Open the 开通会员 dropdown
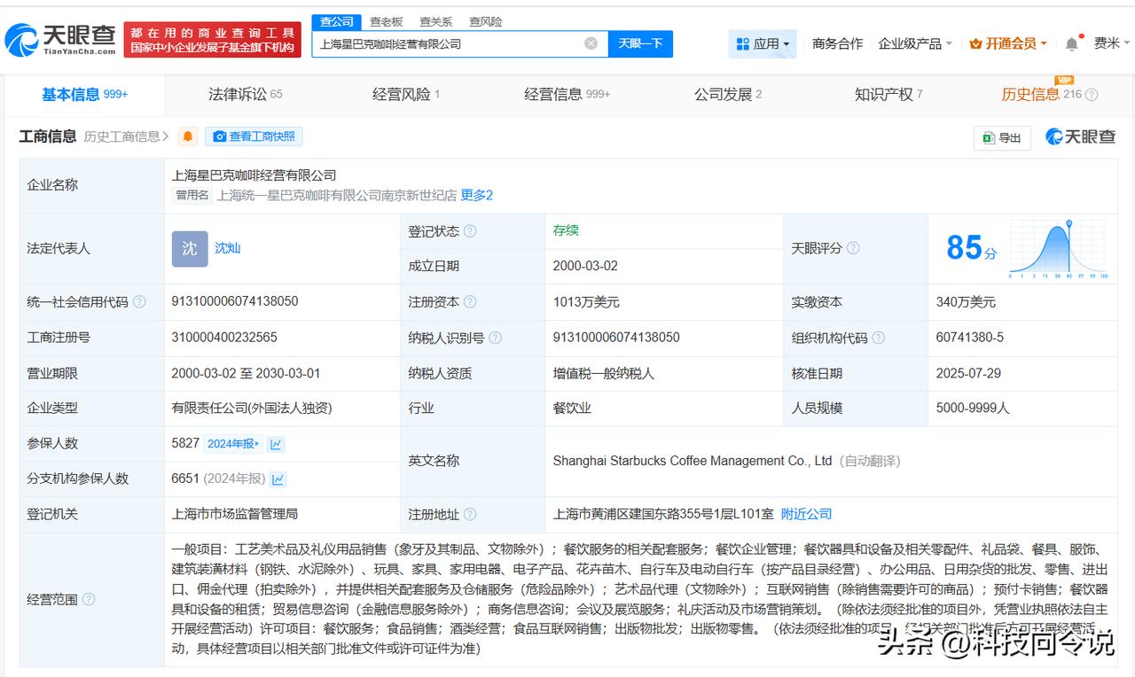Screen dimensions: 1135x677 pyautogui.click(x=1008, y=43)
